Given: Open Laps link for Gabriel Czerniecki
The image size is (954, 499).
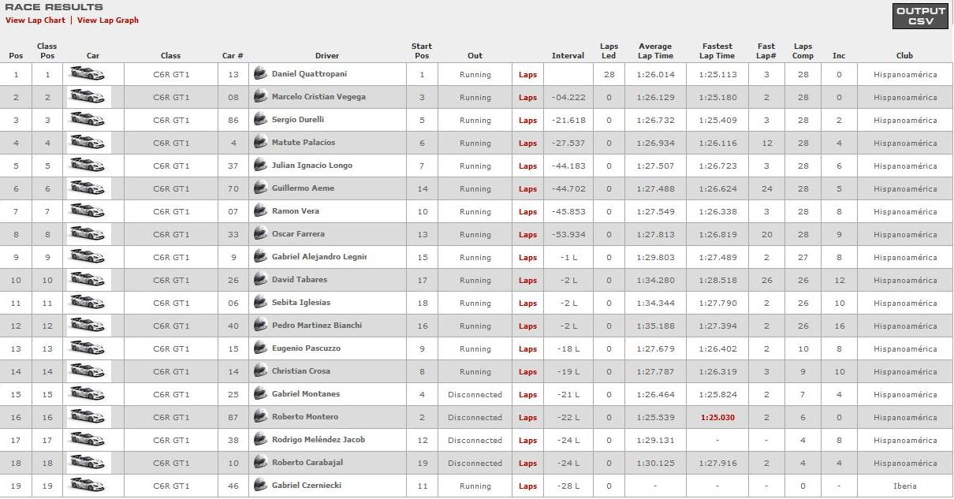Looking at the screenshot, I should pyautogui.click(x=527, y=486).
